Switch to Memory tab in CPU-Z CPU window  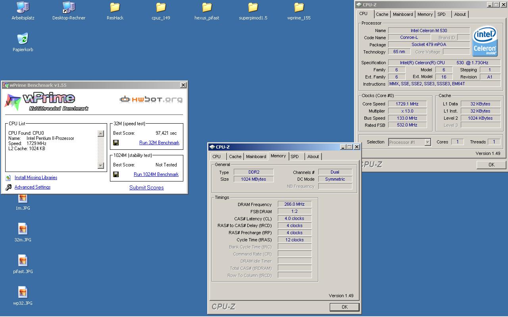click(x=425, y=14)
